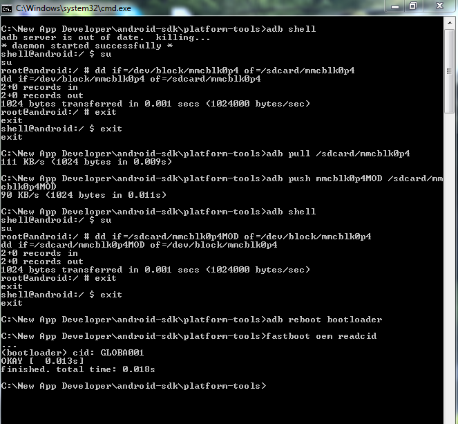Maximize the cmd.exe window
458x424 pixels.
412,6
